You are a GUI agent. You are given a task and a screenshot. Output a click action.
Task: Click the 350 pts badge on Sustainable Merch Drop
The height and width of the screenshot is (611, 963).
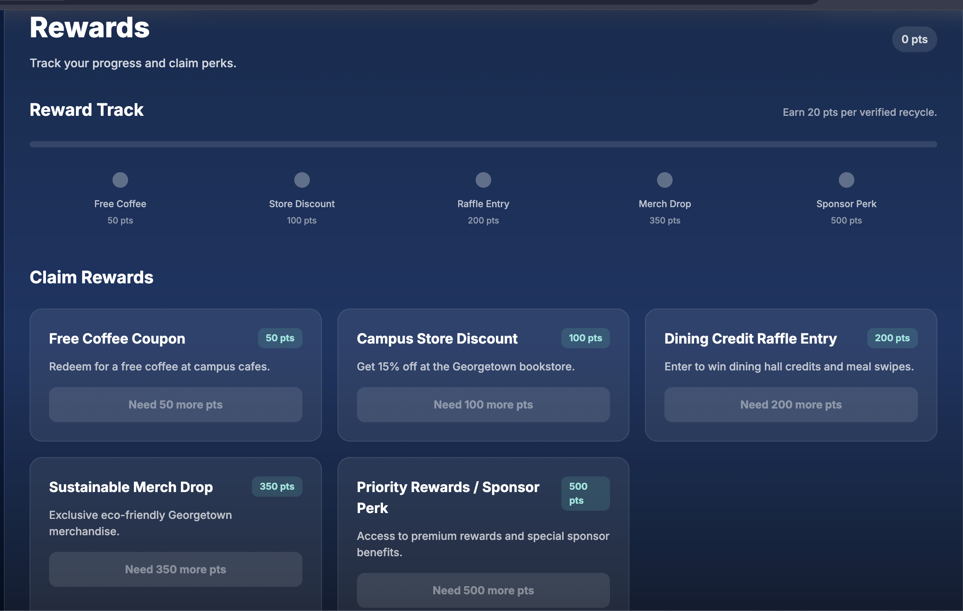click(277, 486)
